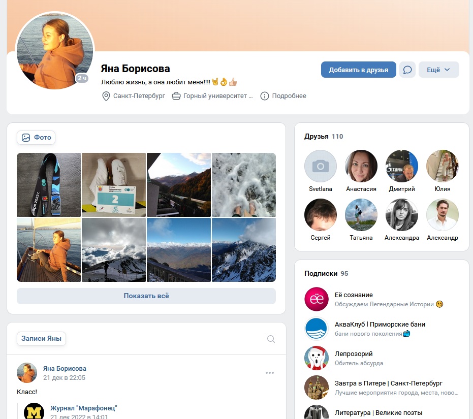
Task: Open the Её сознание community logo
Action: coord(317,299)
